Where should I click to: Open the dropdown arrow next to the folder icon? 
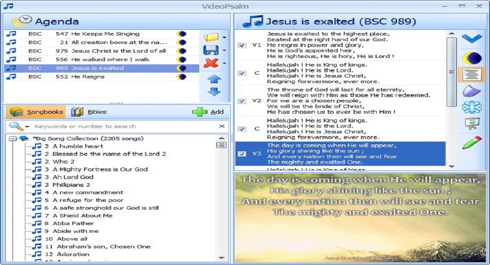(x=225, y=38)
